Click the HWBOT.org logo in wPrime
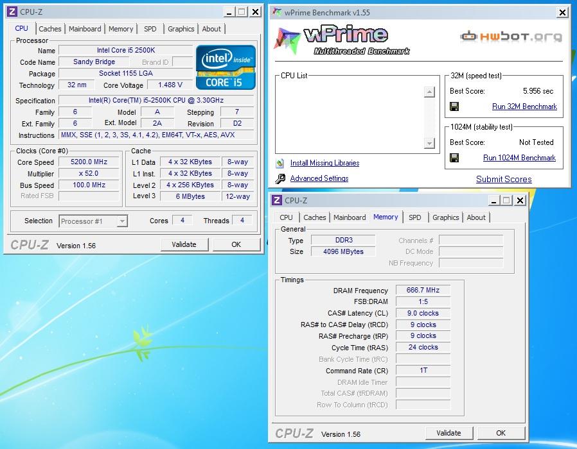The image size is (577, 449). pyautogui.click(x=511, y=37)
